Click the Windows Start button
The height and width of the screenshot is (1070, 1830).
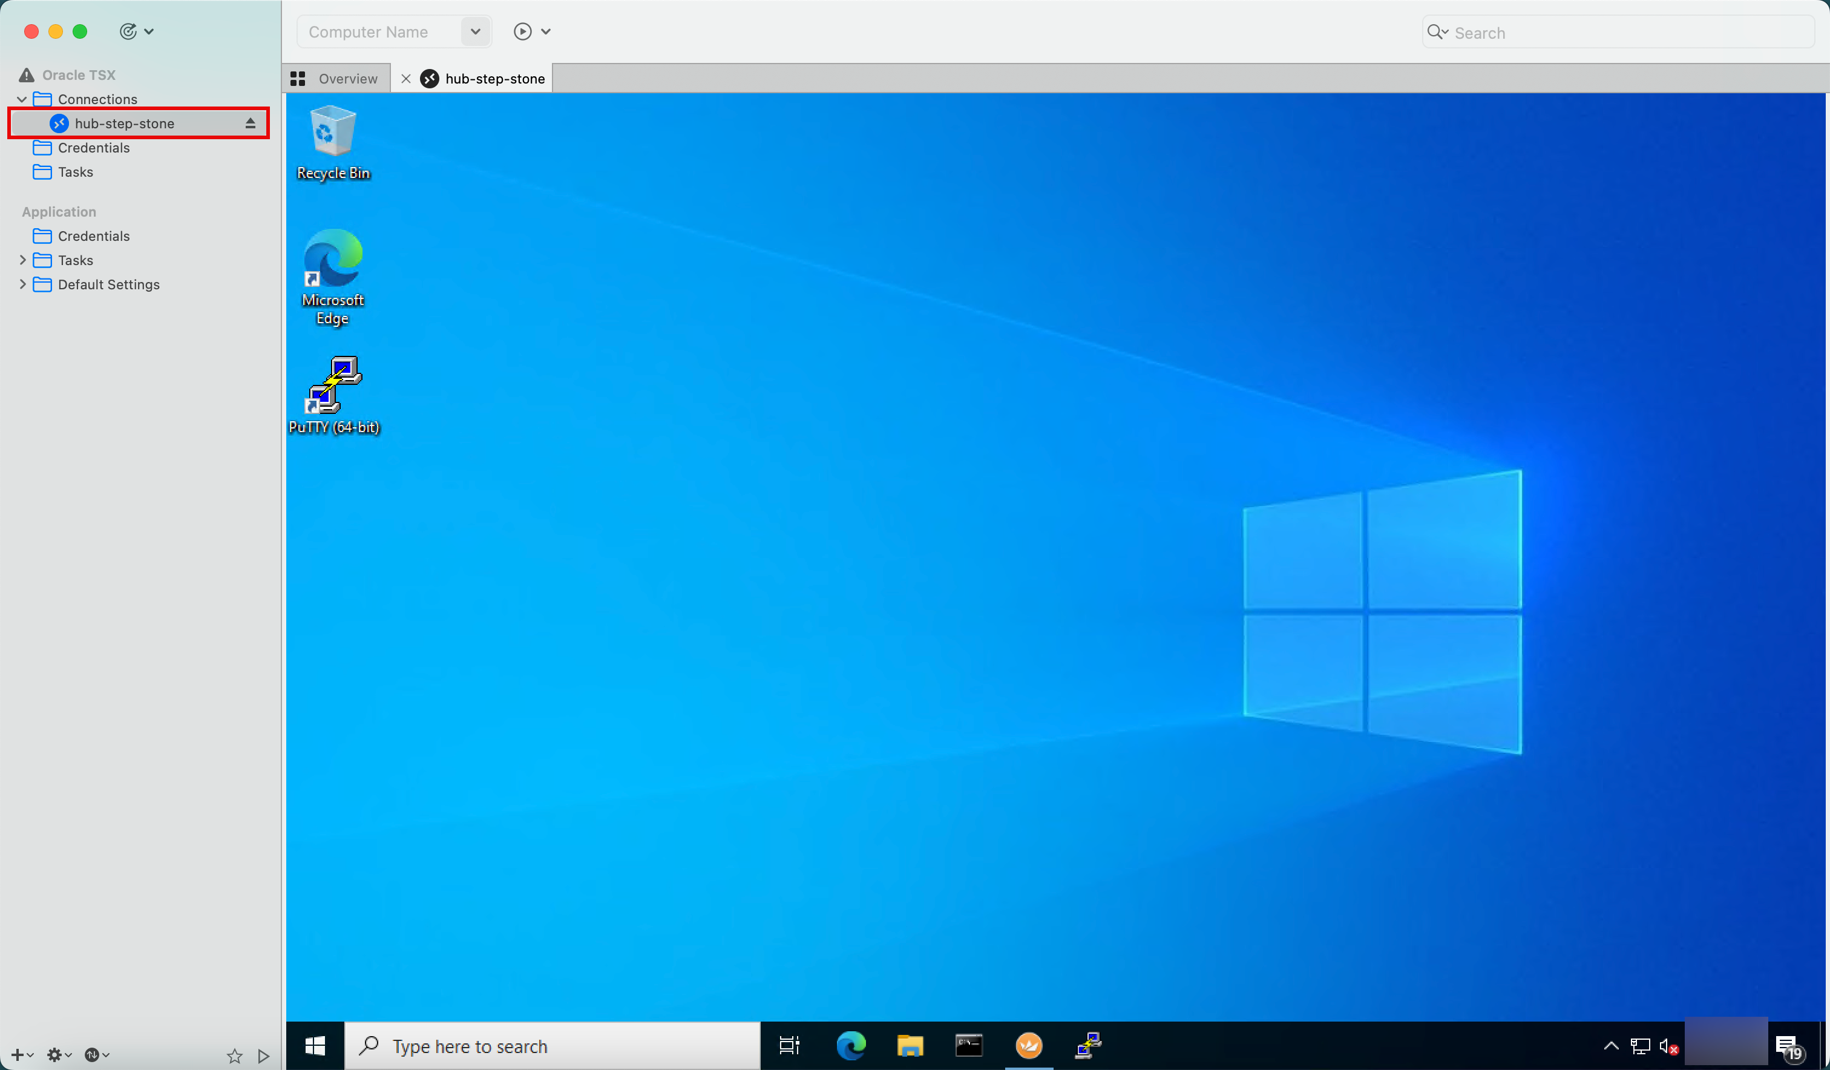315,1045
